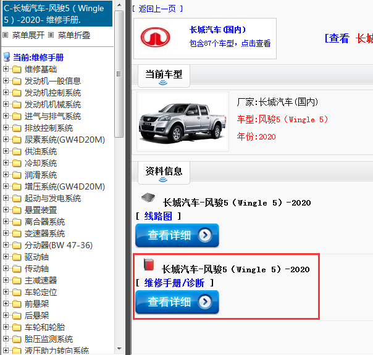Click the folder icon of 润滑系统
The height and width of the screenshot is (355, 373).
(x=17, y=175)
